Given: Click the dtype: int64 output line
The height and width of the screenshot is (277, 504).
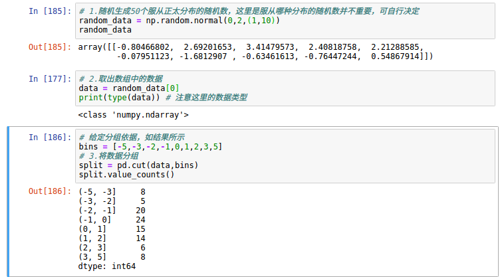Looking at the screenshot, I should pyautogui.click(x=108, y=266).
